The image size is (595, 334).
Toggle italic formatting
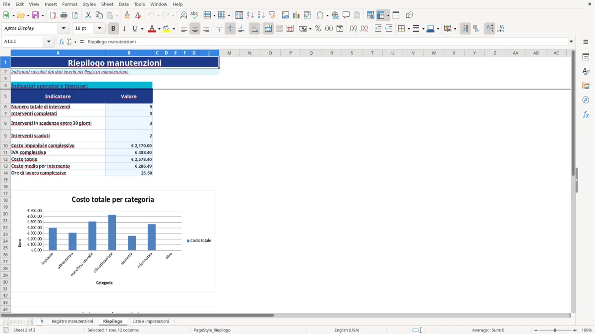tap(124, 29)
